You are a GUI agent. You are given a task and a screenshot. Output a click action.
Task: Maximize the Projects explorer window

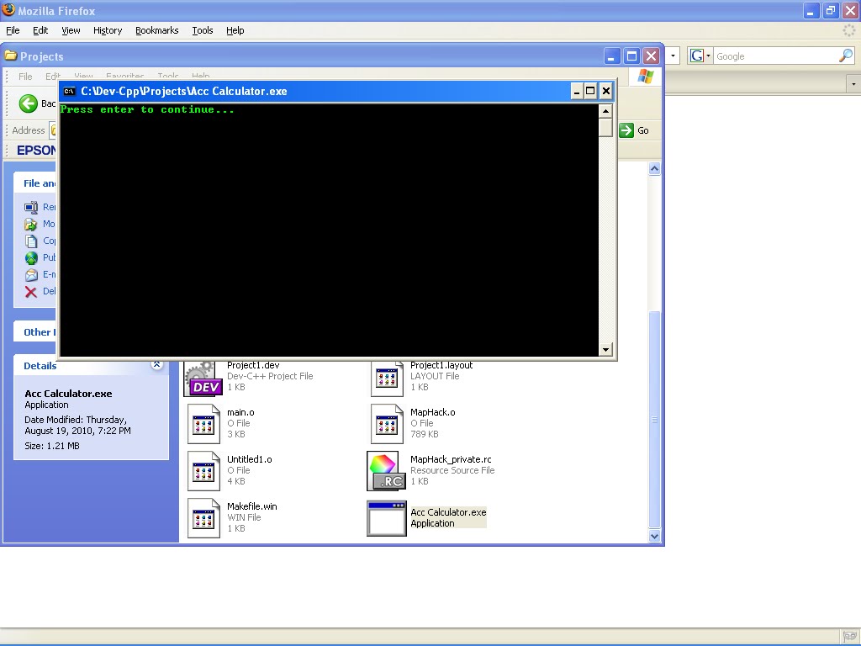632,56
